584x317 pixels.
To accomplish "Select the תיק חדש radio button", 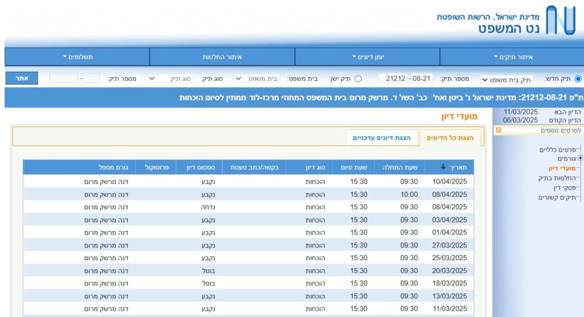I will (x=578, y=79).
